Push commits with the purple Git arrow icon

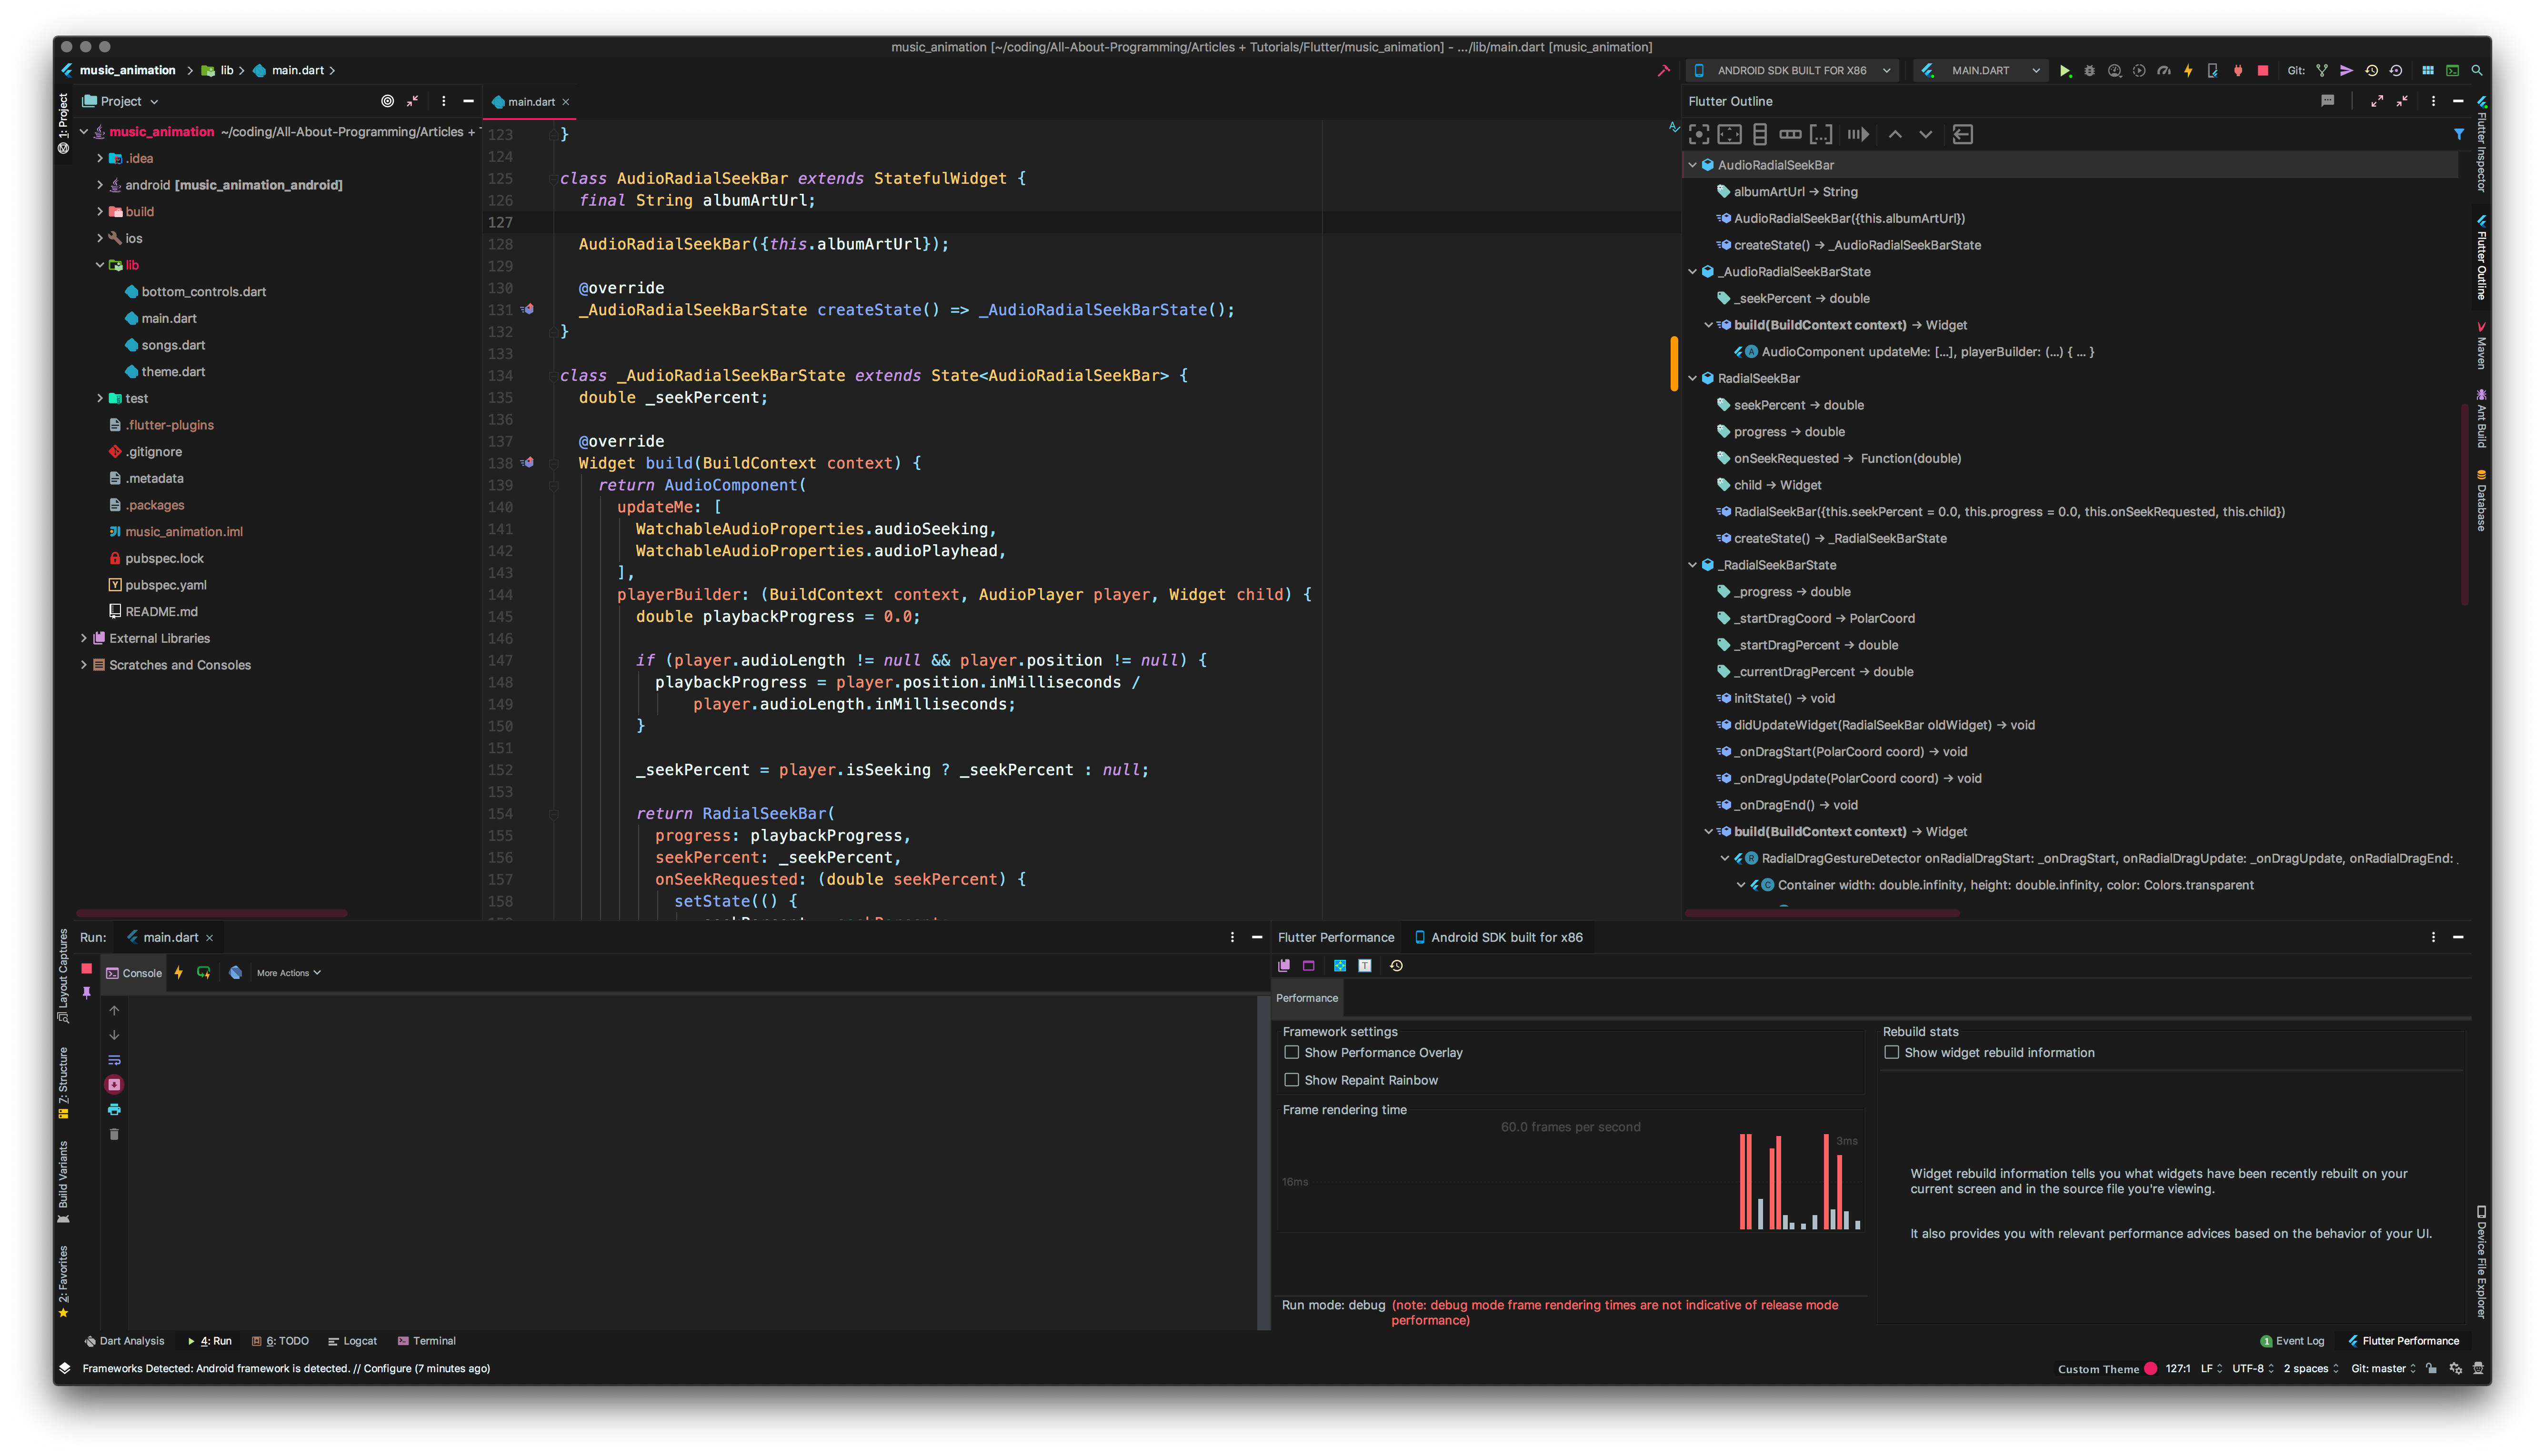pos(2346,71)
